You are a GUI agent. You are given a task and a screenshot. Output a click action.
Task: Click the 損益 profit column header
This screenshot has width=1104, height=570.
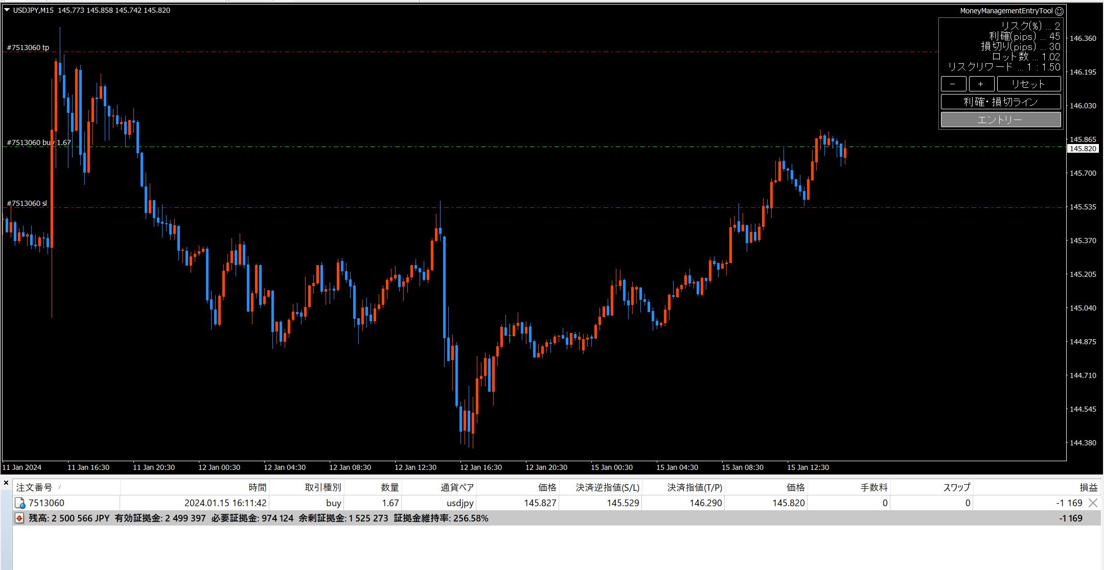[1088, 488]
